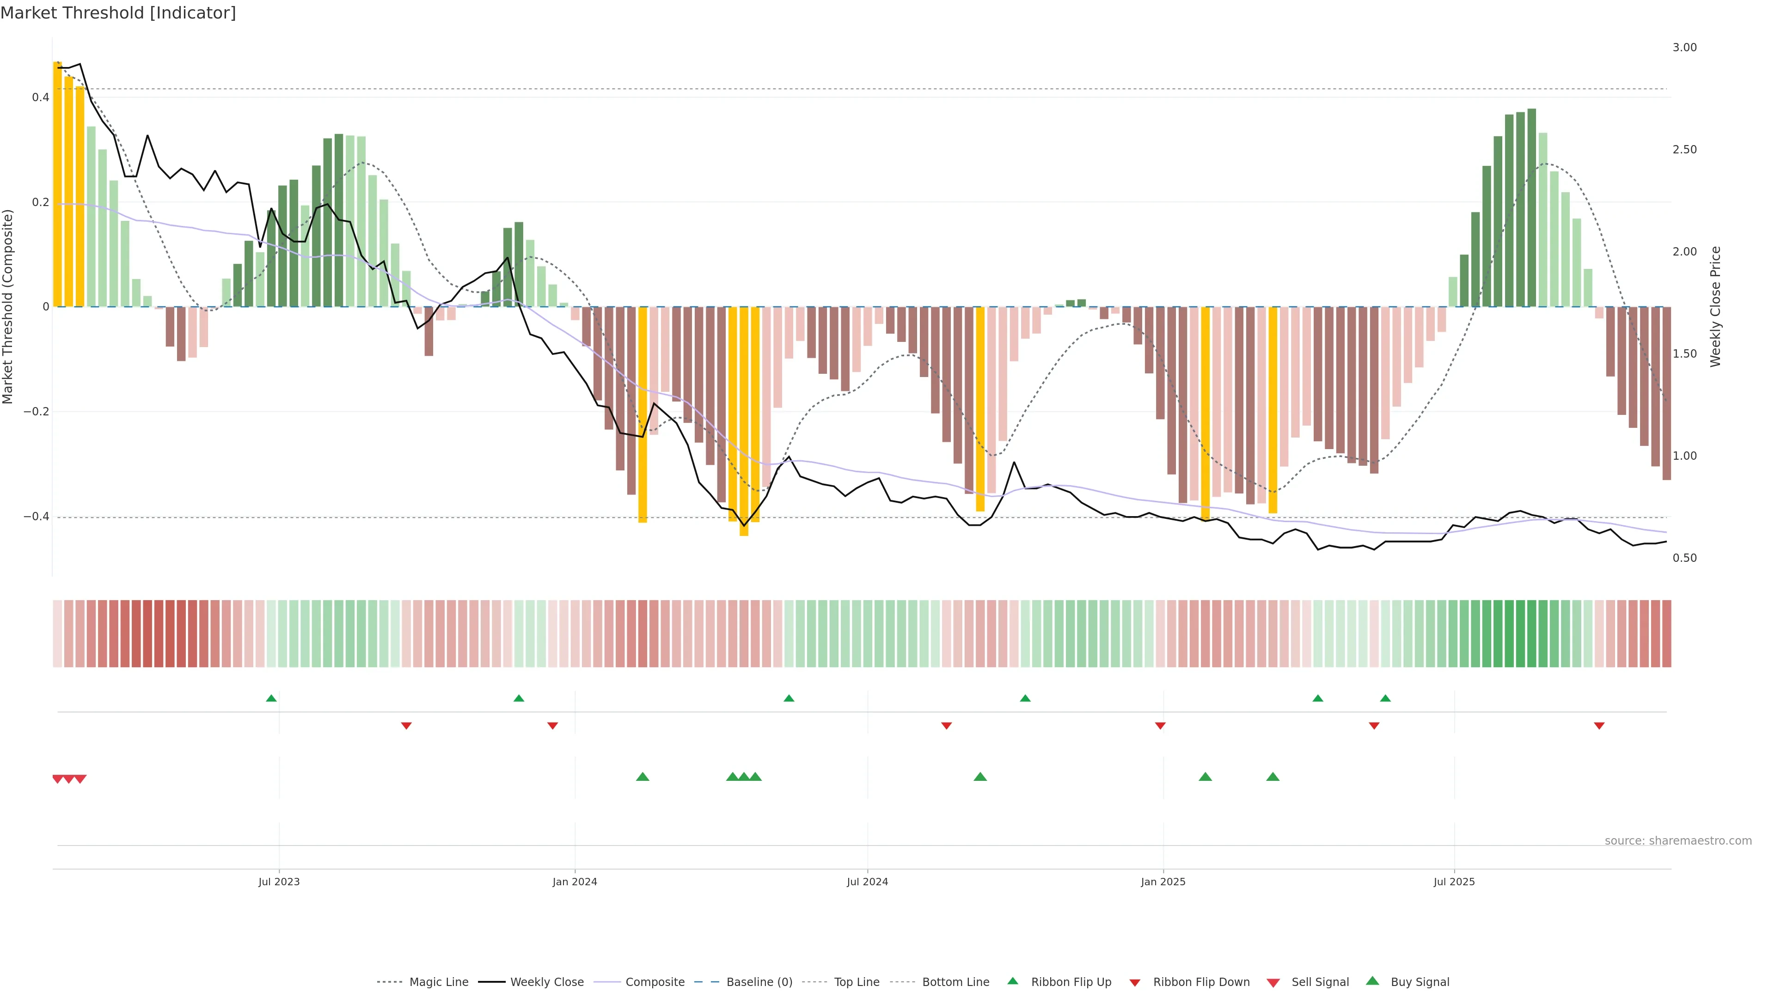Click the middle of three clustered buy signal triangles
The image size is (1775, 998).
pos(744,777)
